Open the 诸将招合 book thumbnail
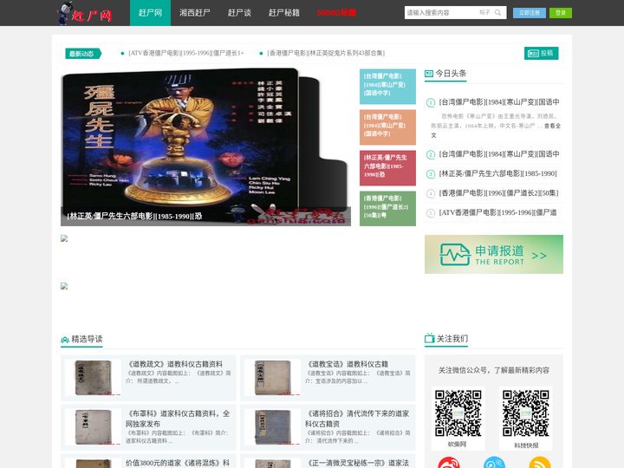This screenshot has width=624, height=468. [x=273, y=427]
